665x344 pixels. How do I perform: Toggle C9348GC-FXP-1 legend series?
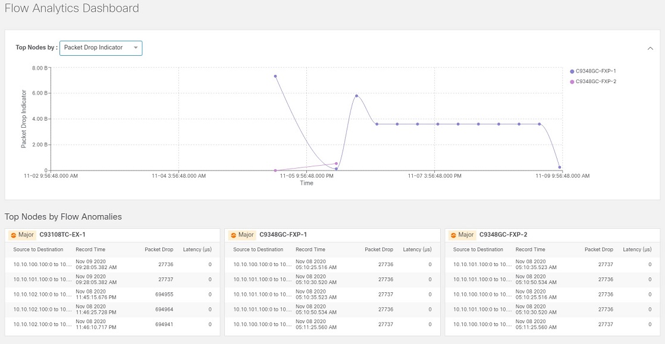click(x=593, y=71)
